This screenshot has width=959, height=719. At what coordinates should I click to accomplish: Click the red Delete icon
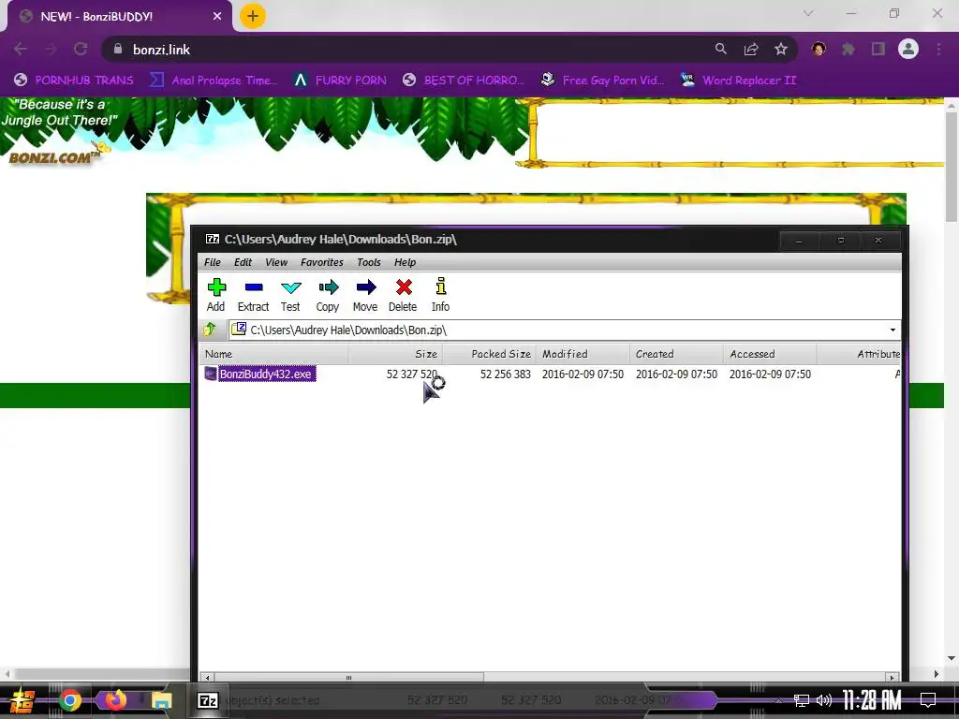tap(403, 295)
